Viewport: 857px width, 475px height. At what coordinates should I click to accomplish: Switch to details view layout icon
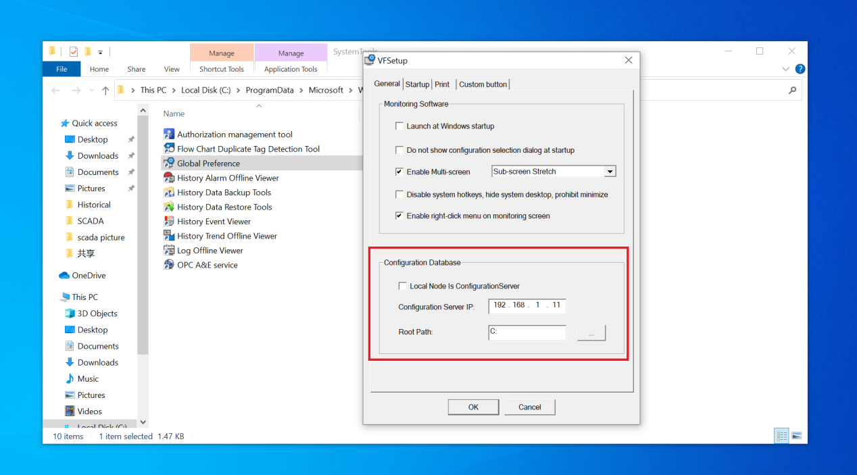[x=781, y=436]
